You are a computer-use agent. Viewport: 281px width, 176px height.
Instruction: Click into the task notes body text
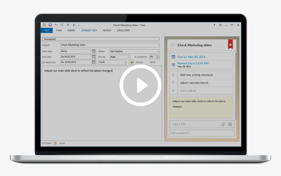click(78, 71)
